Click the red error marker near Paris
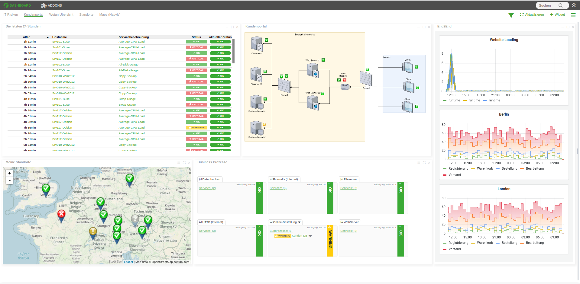 (61, 214)
